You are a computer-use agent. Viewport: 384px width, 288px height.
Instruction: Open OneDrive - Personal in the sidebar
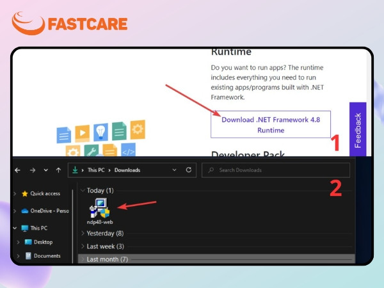[x=50, y=211]
